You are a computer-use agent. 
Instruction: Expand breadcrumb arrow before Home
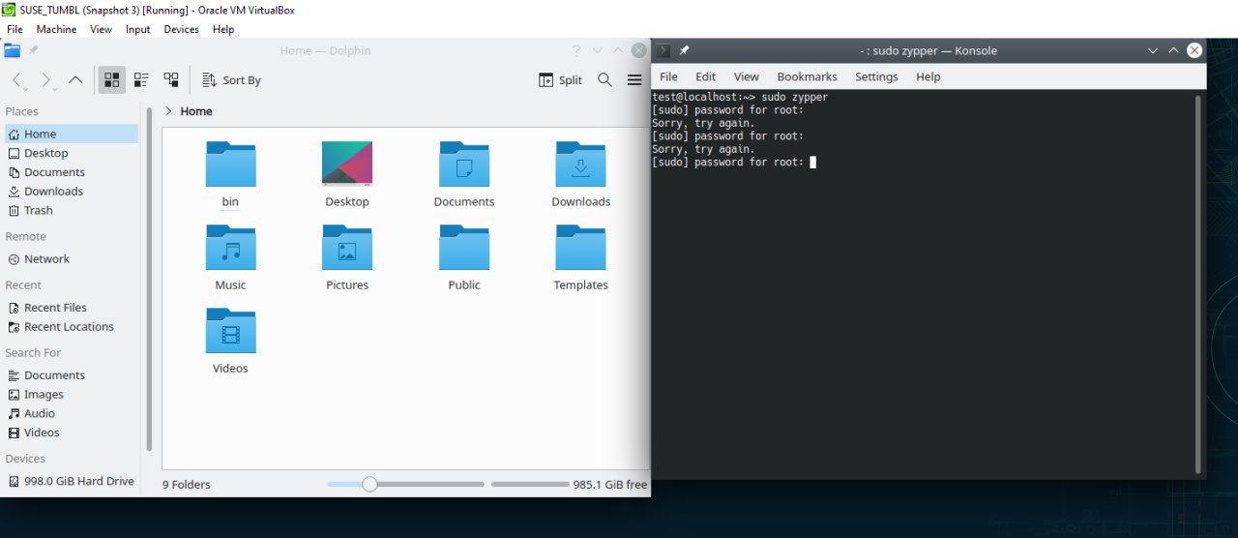pos(169,111)
